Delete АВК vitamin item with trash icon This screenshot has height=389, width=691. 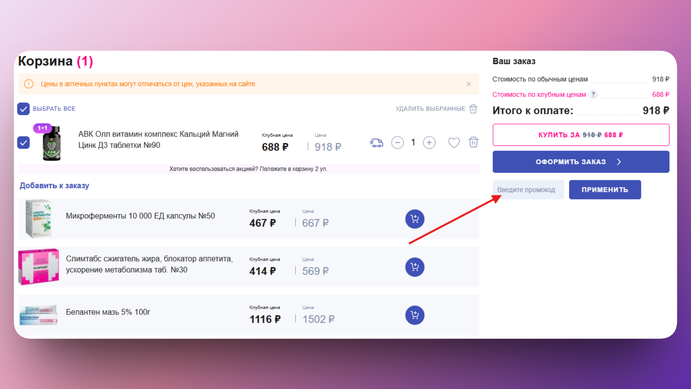tap(473, 142)
